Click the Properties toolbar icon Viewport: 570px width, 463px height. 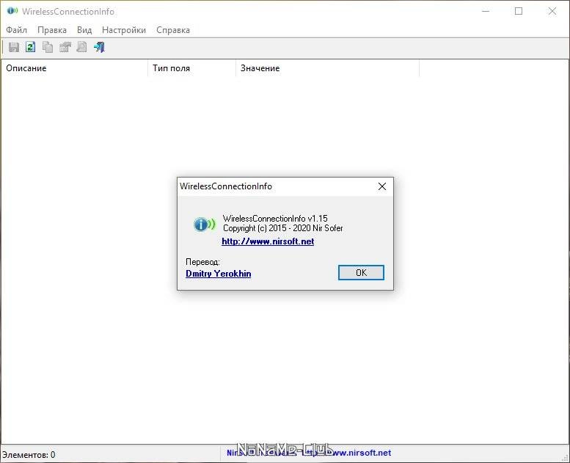click(x=65, y=47)
